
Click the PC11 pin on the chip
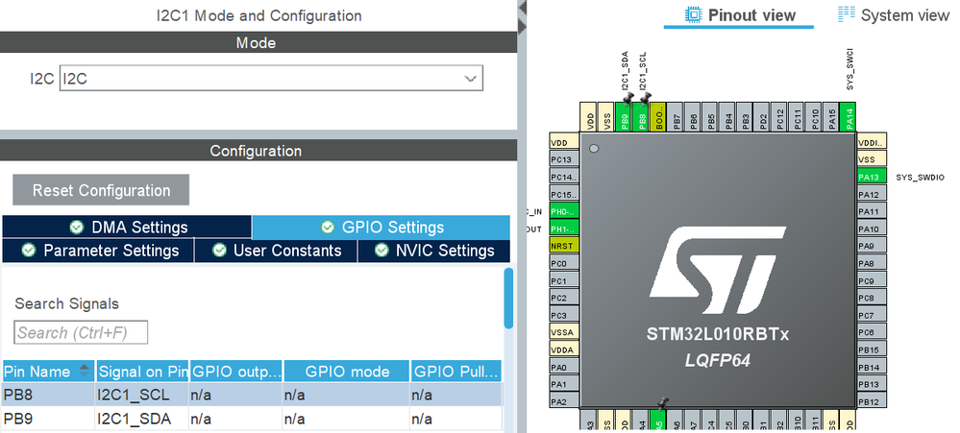798,117
